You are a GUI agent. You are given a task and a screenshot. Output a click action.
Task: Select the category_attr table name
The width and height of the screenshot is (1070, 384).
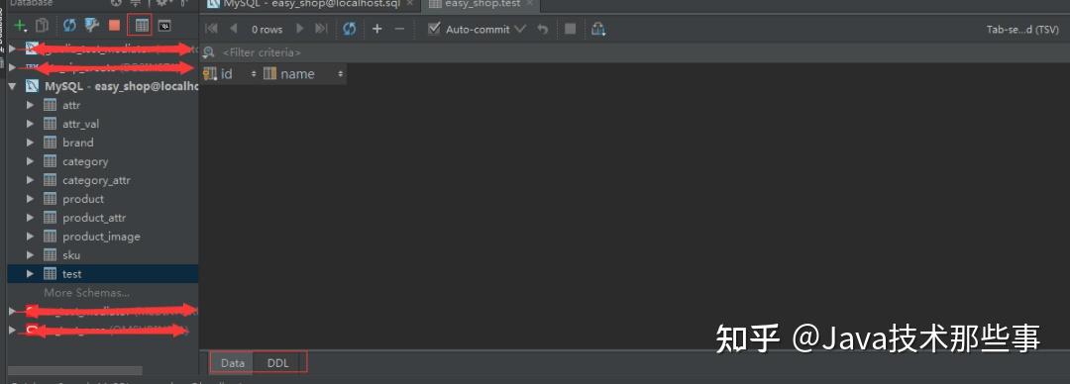pos(96,180)
